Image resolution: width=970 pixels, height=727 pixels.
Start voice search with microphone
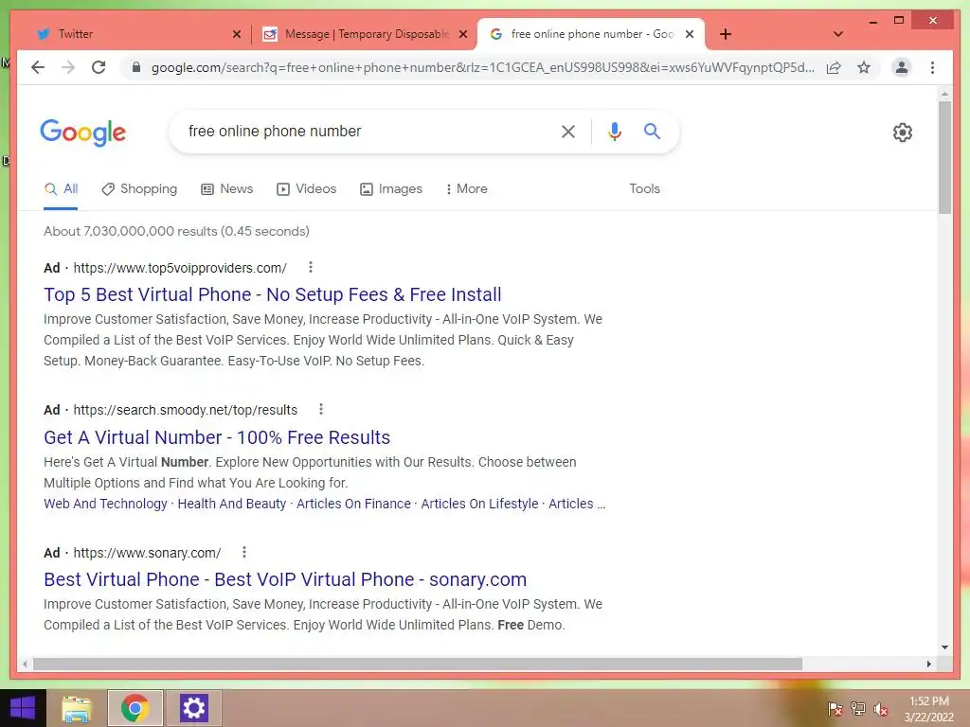click(614, 131)
